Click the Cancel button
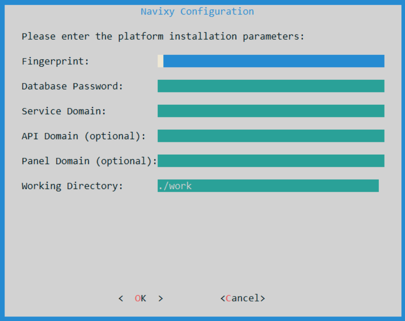Image resolution: width=405 pixels, height=321 pixels. tap(243, 298)
